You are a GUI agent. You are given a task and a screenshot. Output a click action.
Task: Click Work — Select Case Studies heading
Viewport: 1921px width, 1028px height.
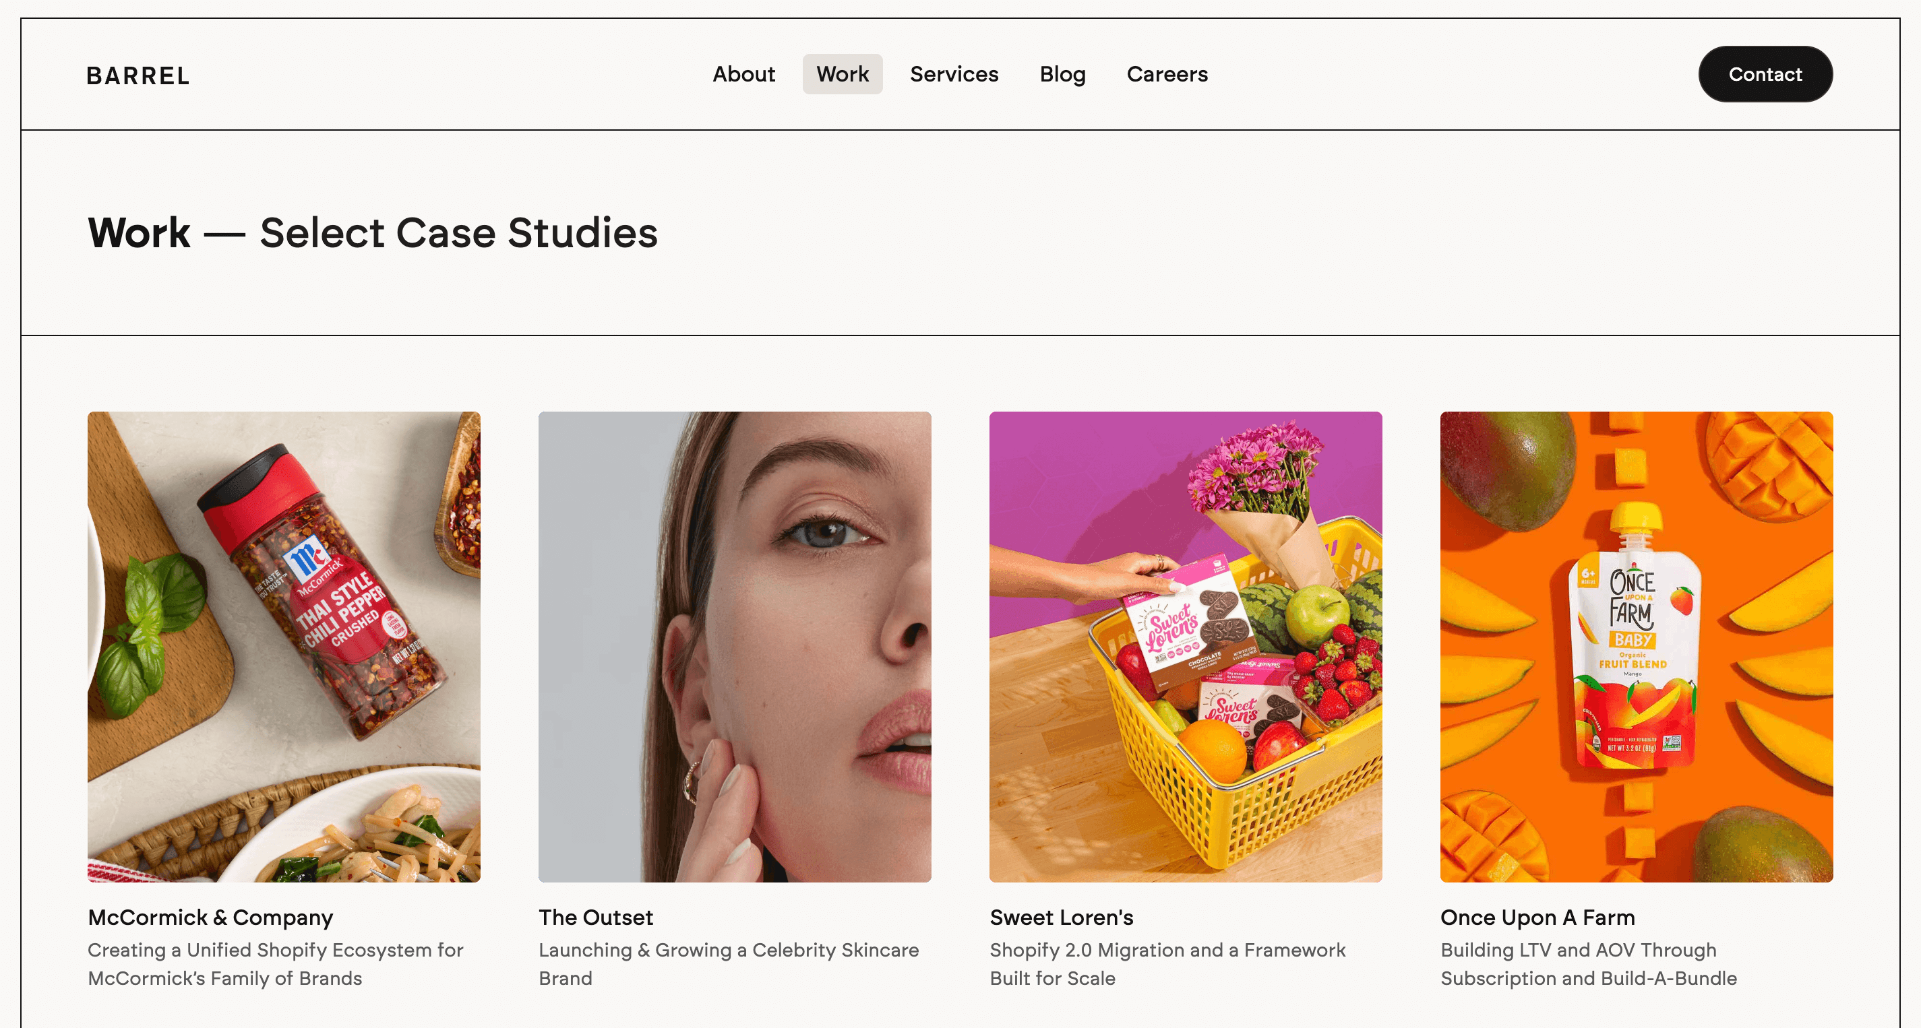coord(372,232)
